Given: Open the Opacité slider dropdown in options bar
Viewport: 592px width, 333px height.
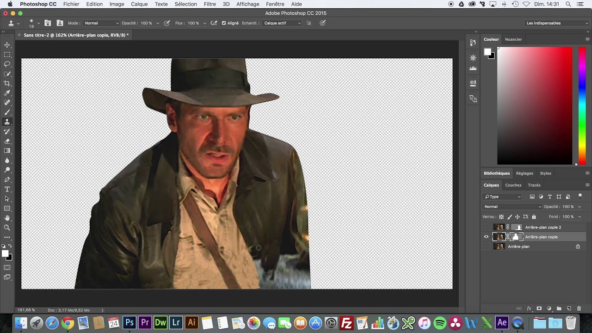Looking at the screenshot, I should click(158, 23).
